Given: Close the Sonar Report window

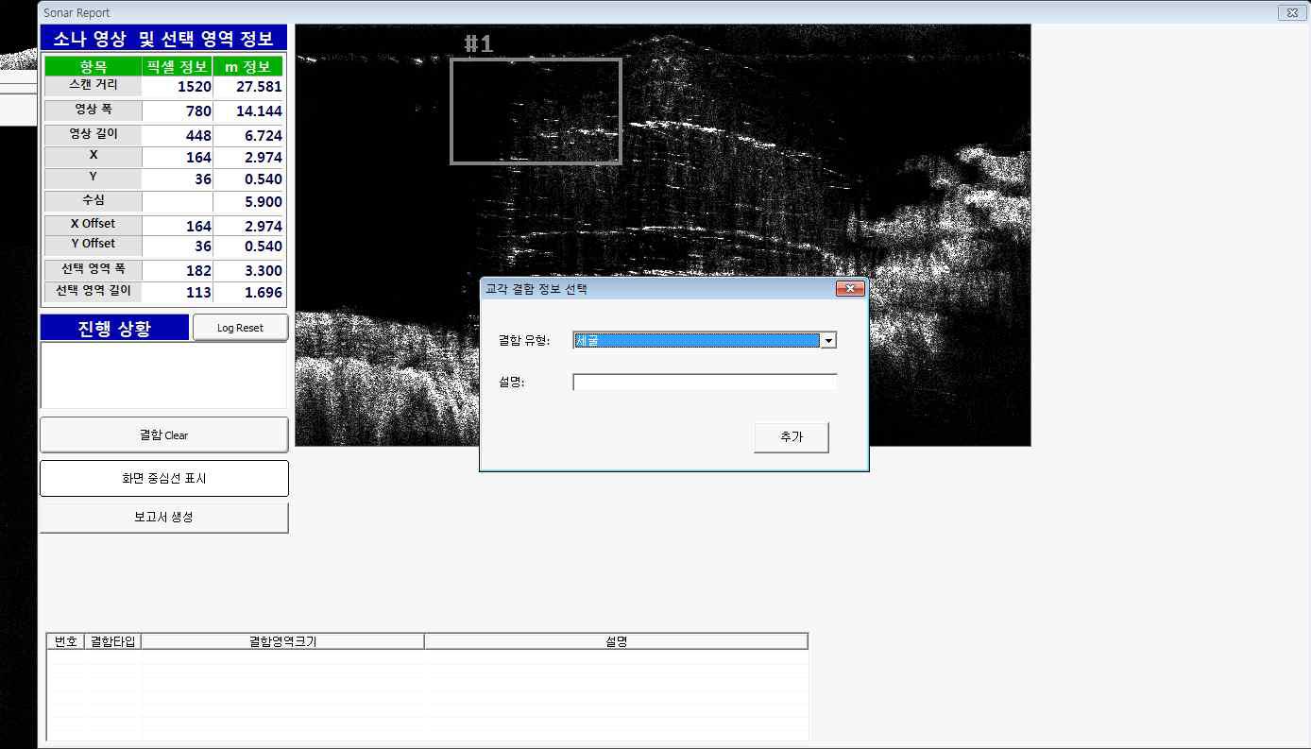Looking at the screenshot, I should [1291, 12].
